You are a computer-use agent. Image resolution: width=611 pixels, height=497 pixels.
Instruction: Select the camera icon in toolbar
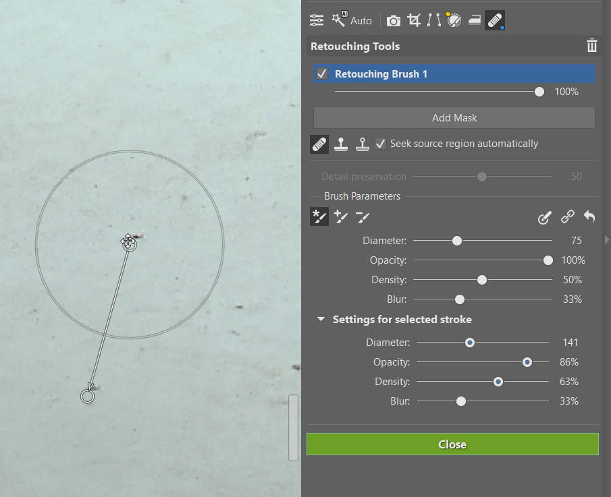click(x=394, y=21)
